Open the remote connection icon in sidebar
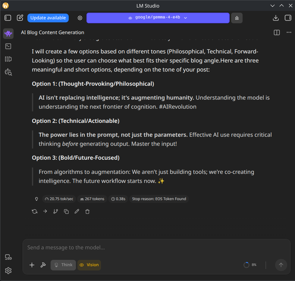Image resolution: width=295 pixels, height=281 pixels. point(8,257)
